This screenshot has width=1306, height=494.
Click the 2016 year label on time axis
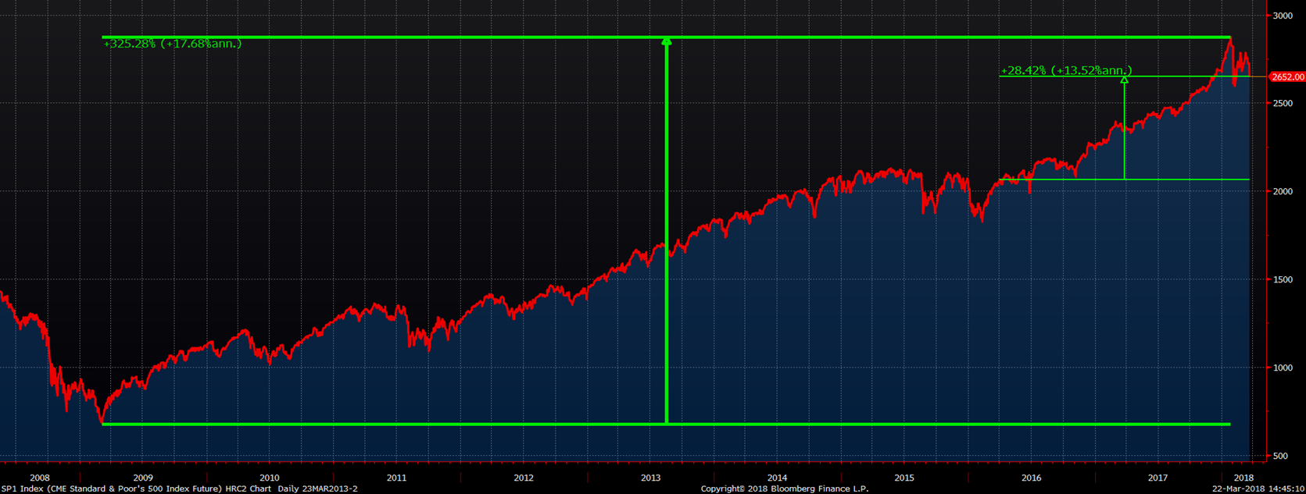1031,478
